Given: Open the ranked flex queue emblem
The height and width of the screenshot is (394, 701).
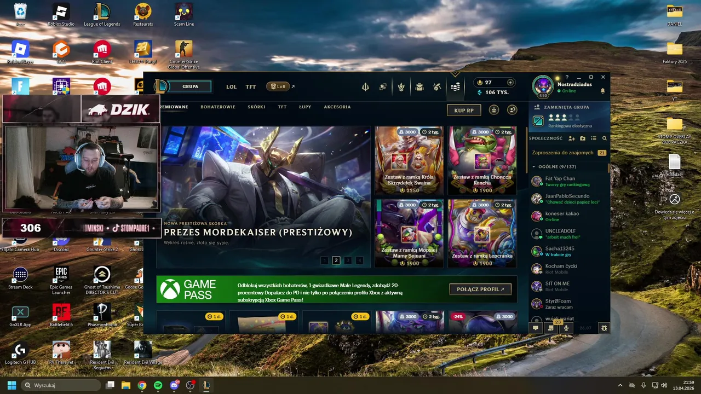Looking at the screenshot, I should pyautogui.click(x=538, y=120).
